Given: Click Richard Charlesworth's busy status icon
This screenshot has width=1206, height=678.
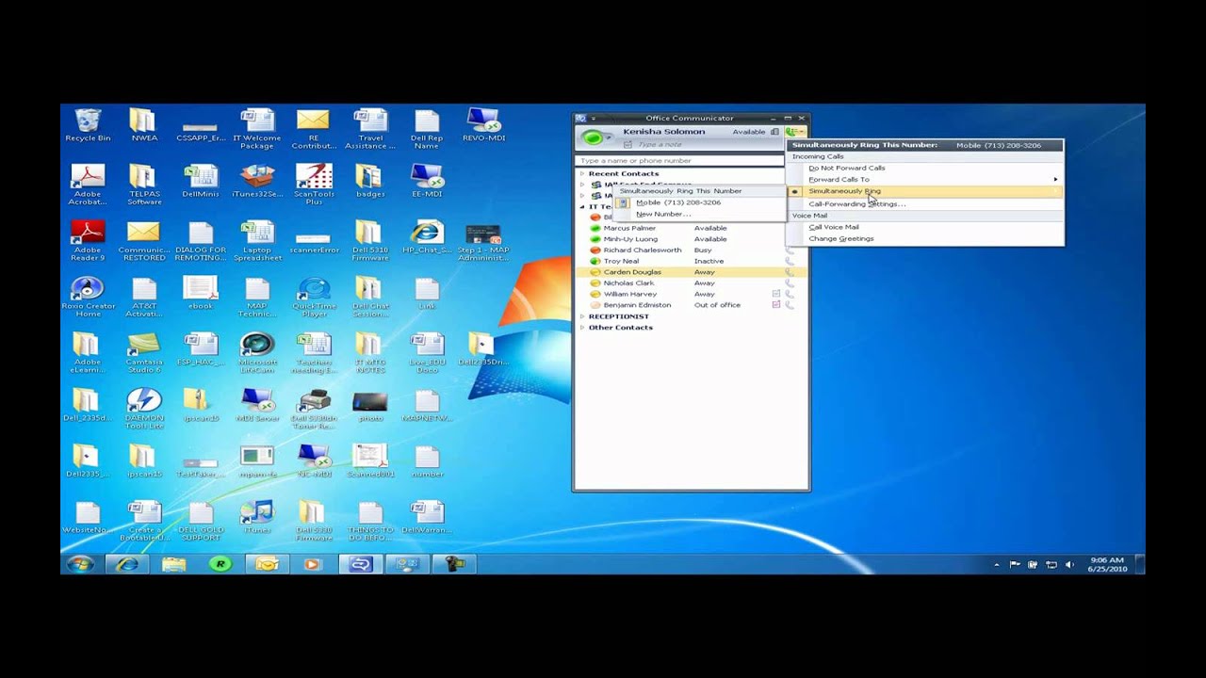Looking at the screenshot, I should tap(595, 250).
